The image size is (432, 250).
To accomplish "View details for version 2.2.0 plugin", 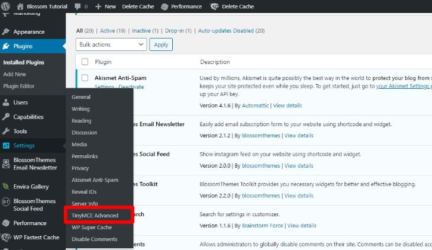I will pyautogui.click(x=299, y=195).
